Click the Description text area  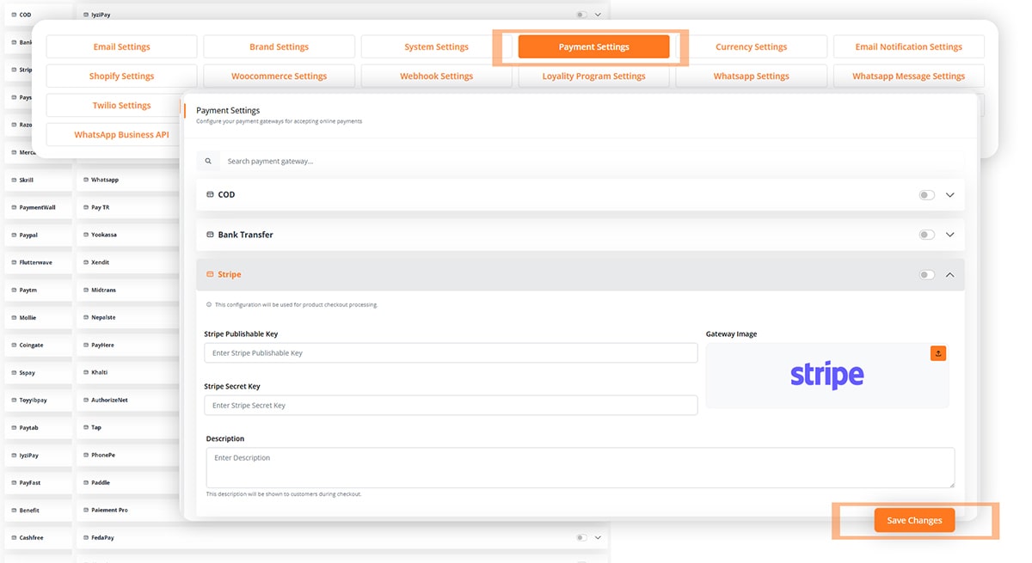click(580, 468)
